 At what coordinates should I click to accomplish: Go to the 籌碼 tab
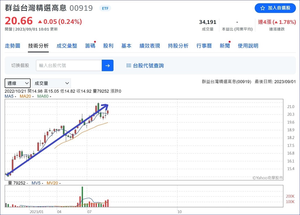tap(90, 46)
